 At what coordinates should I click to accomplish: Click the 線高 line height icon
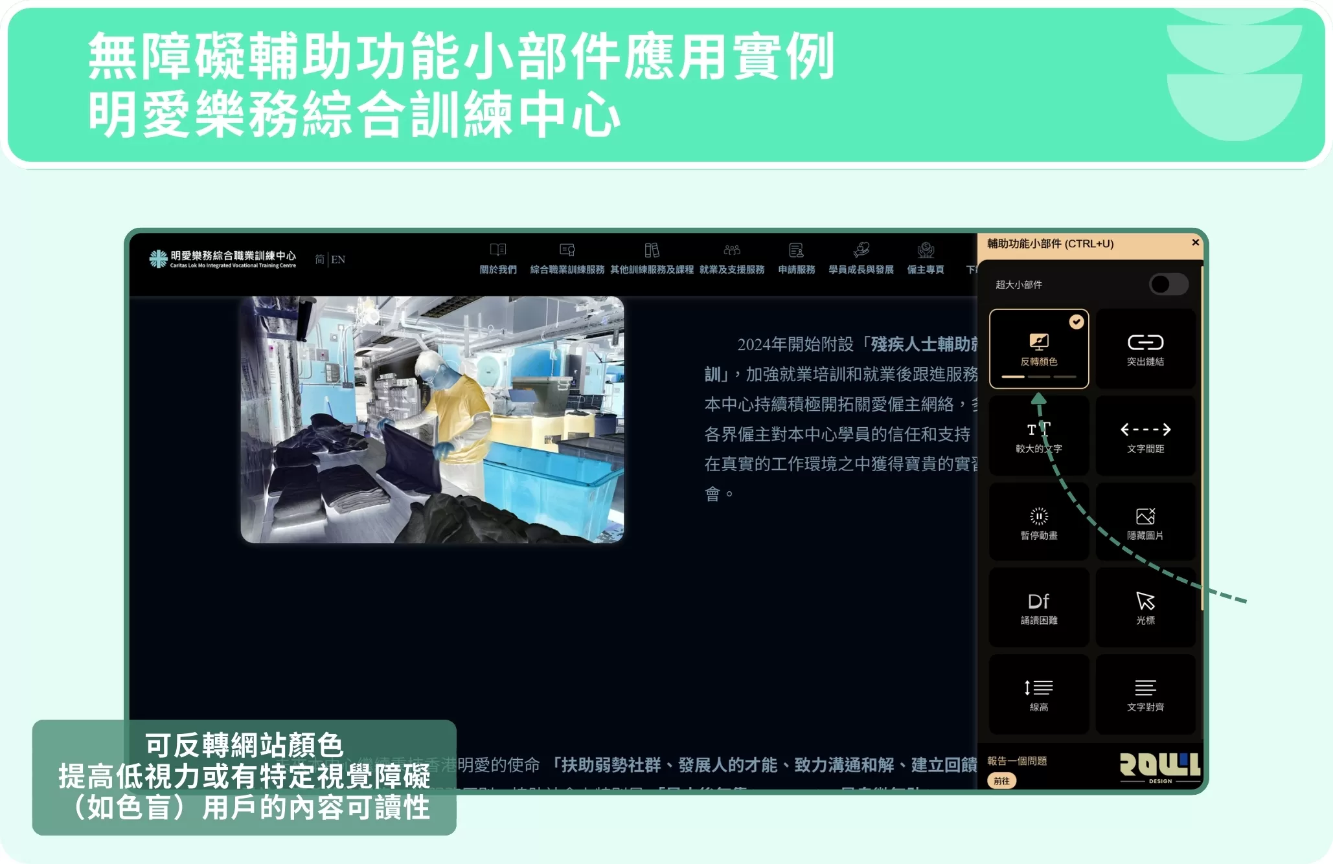point(1038,688)
